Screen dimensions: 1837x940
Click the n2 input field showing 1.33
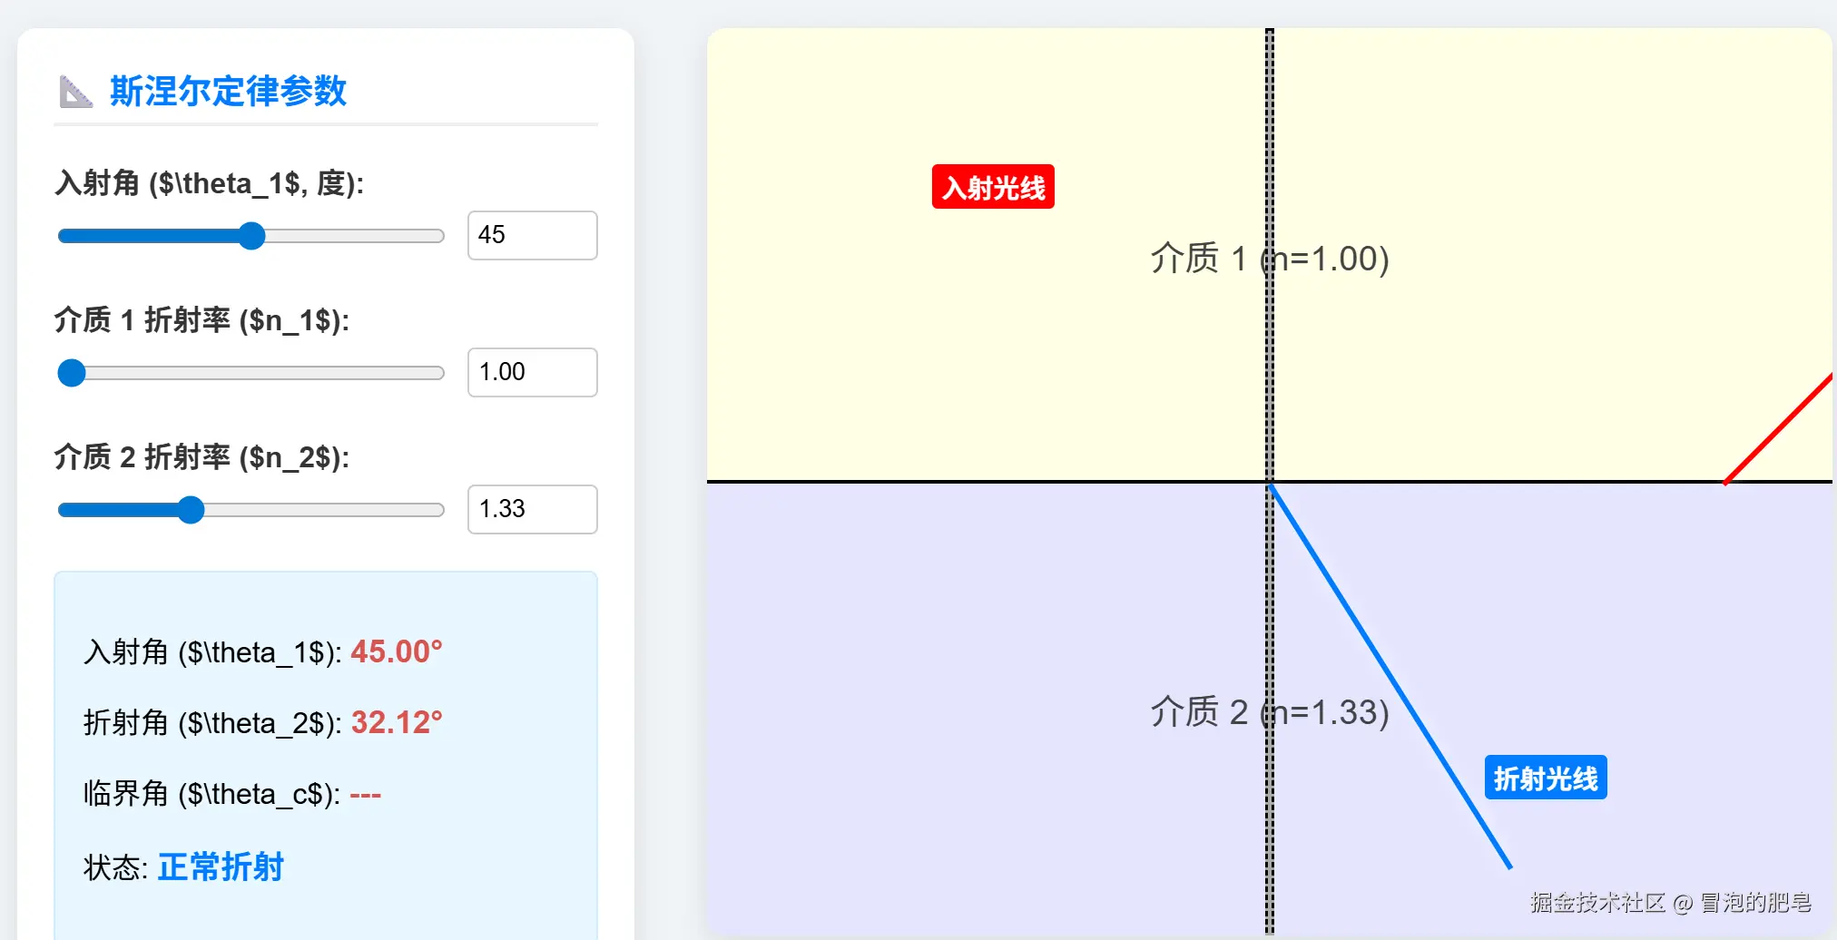[532, 510]
